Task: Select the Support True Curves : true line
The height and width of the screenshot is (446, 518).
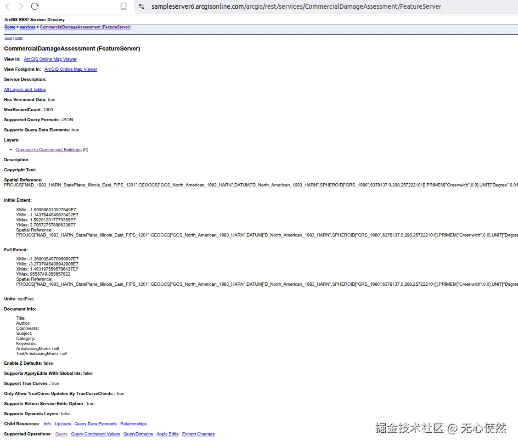Action: (x=31, y=384)
